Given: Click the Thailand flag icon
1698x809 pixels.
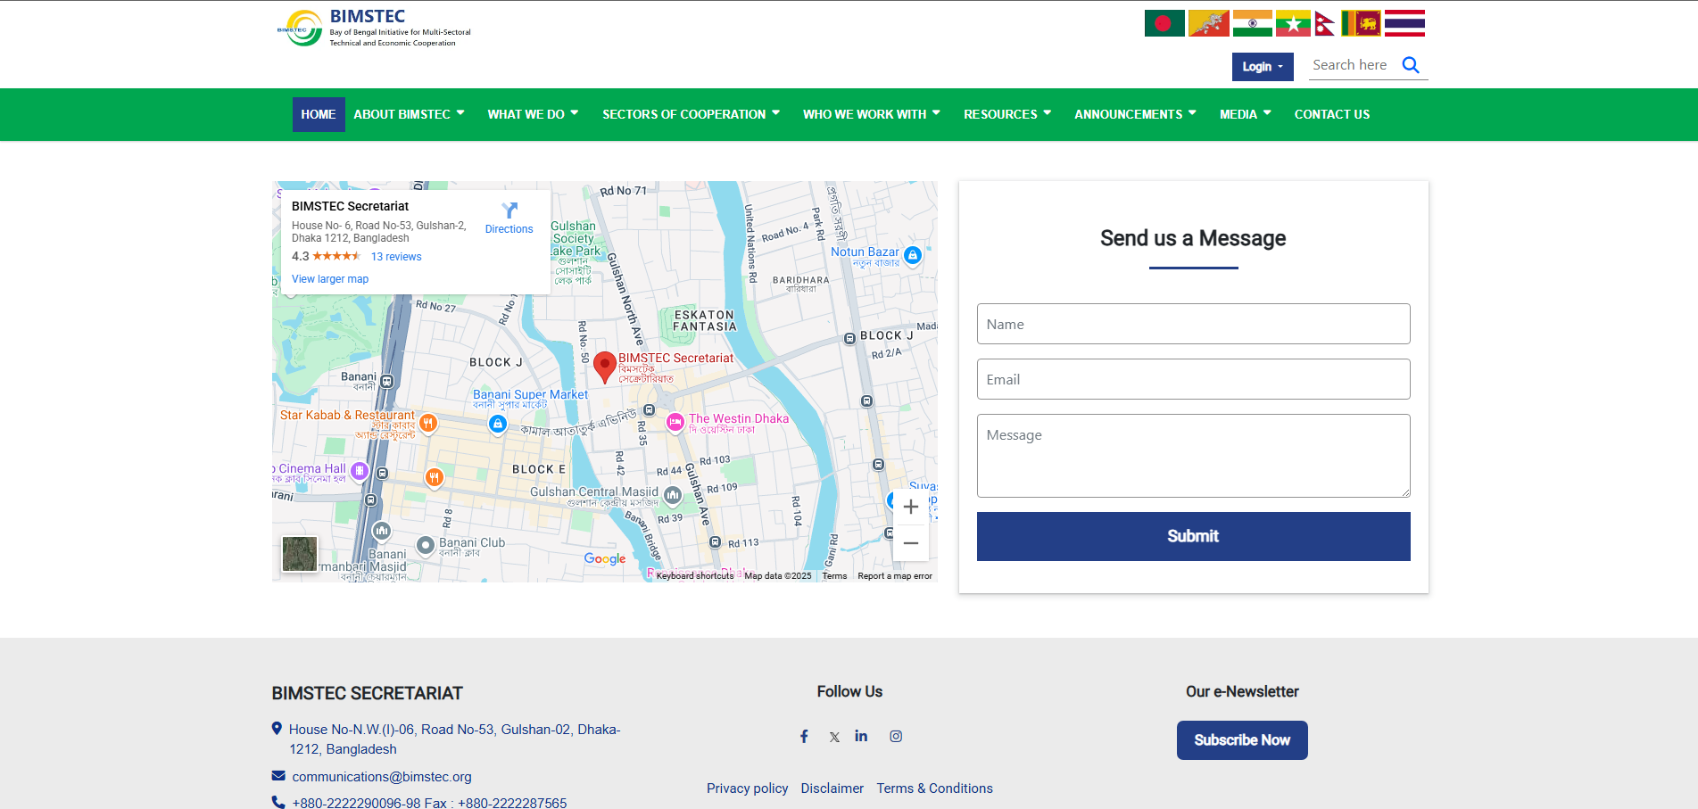Looking at the screenshot, I should click(1404, 23).
